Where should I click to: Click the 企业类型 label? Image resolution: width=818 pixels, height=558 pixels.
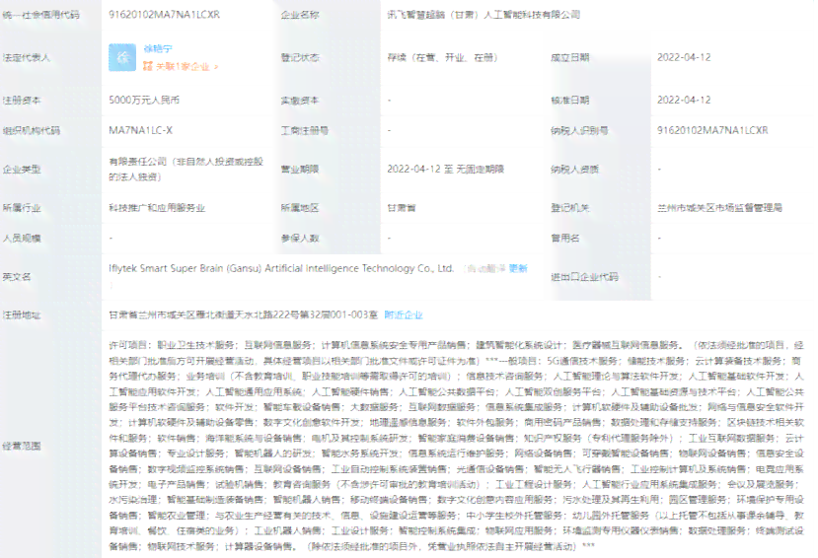pos(22,170)
